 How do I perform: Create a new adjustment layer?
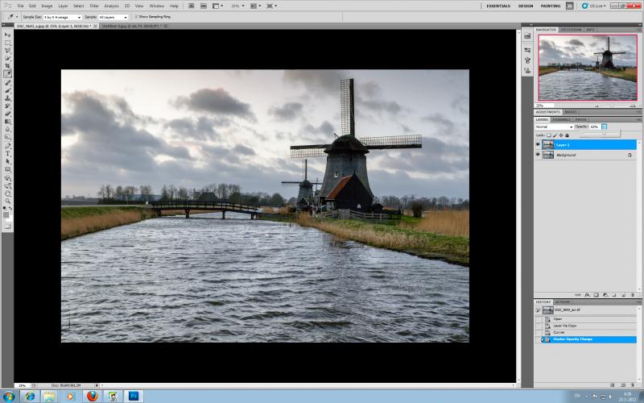click(x=605, y=295)
